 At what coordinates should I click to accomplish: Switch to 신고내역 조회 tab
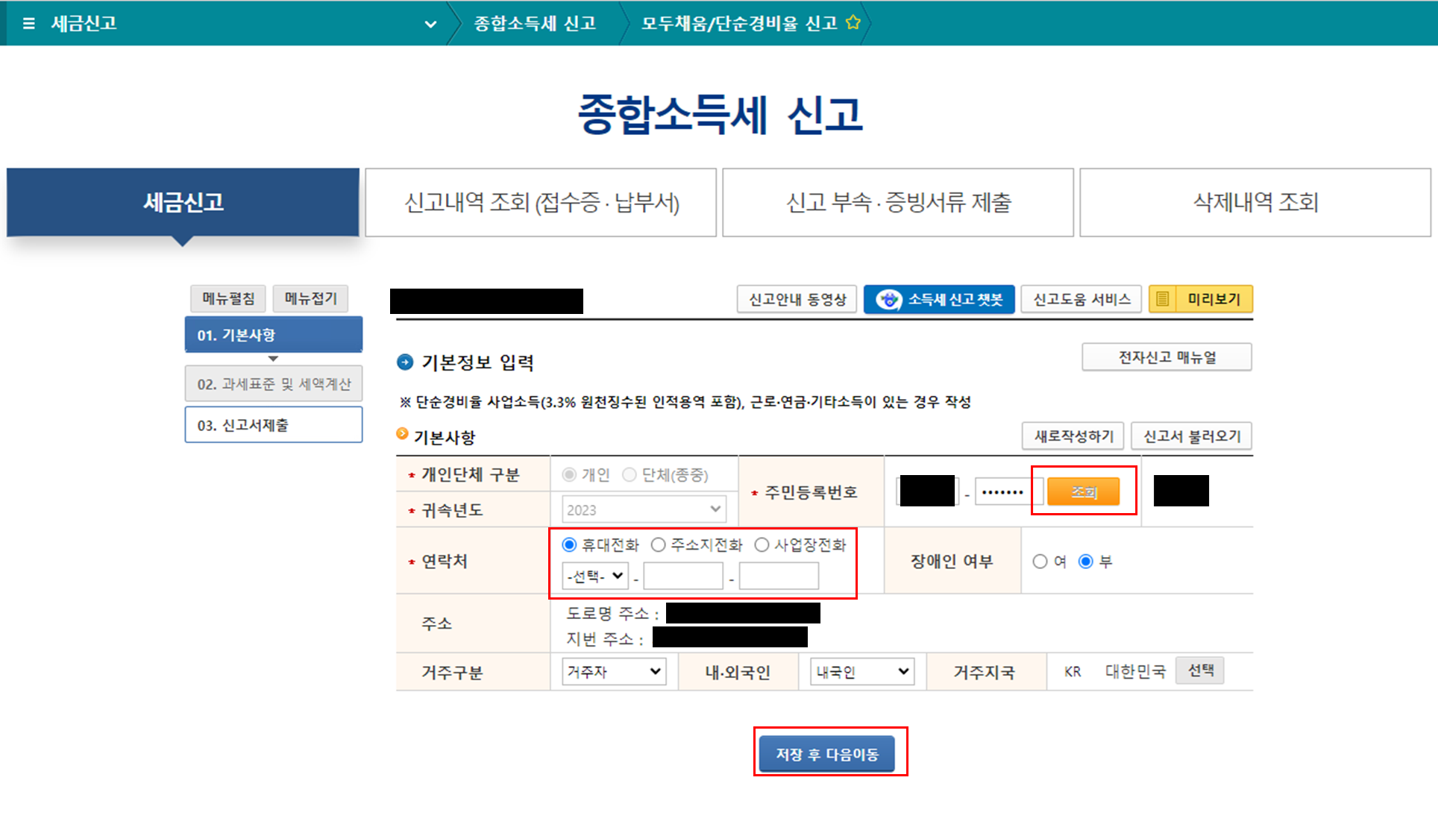tap(541, 202)
